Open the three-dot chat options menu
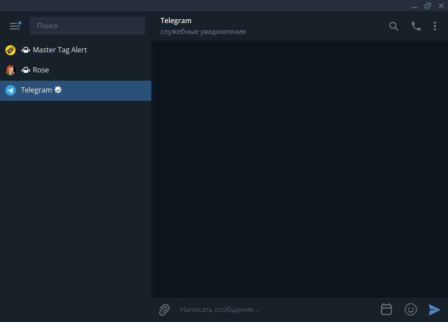Screen dimensions: 448x322 (434, 26)
